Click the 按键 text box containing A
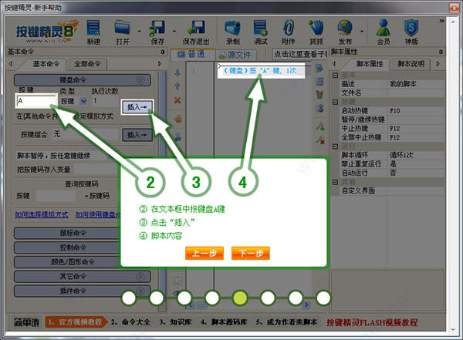 (36, 101)
